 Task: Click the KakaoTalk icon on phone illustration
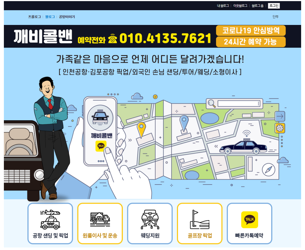101,146
